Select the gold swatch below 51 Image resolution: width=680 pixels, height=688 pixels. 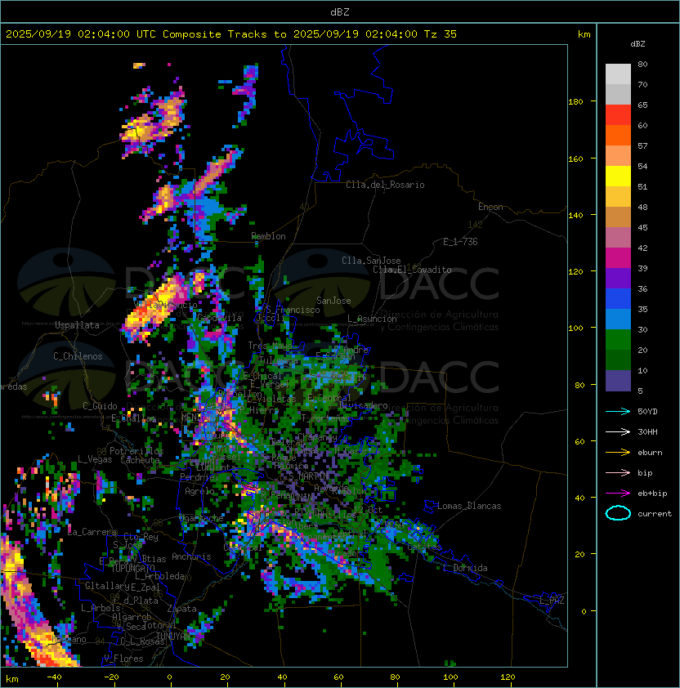[x=618, y=197]
